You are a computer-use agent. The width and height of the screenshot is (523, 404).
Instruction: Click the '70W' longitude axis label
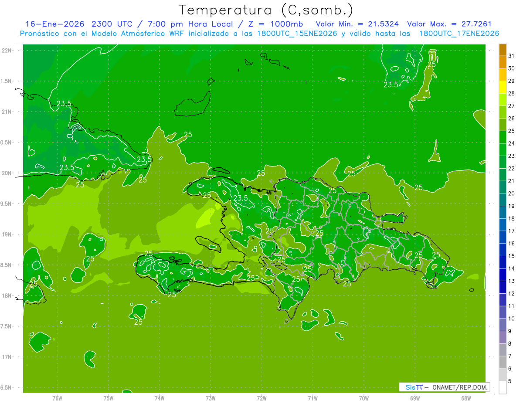tap(364, 398)
